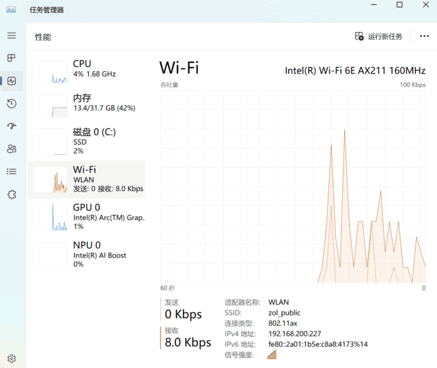This screenshot has height=368, width=437.
Task: Select NPU 0 Intel AI Boost item
Action: [87, 255]
